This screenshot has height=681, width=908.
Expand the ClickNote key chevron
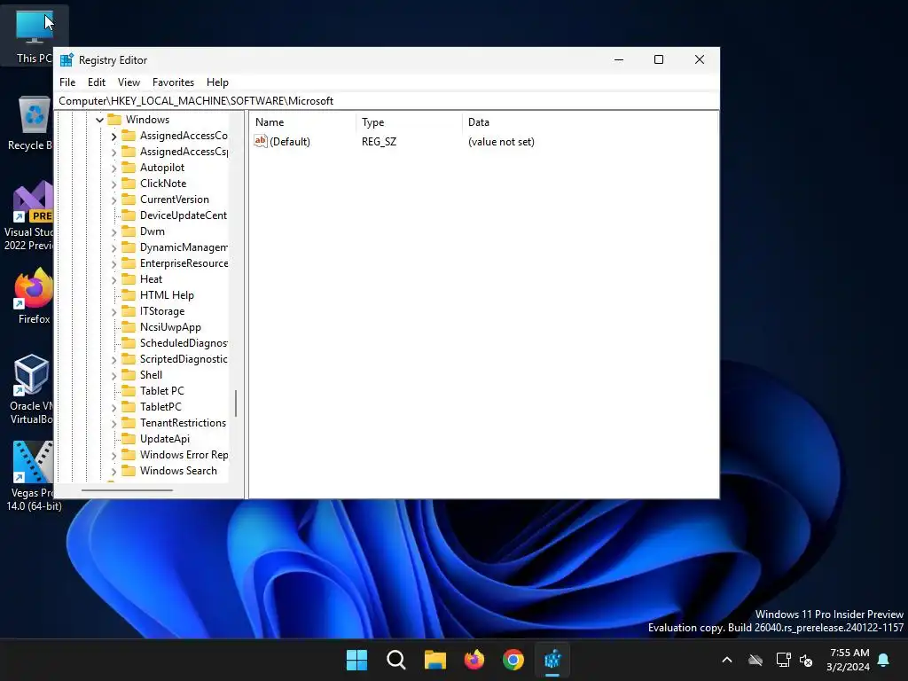(x=113, y=184)
